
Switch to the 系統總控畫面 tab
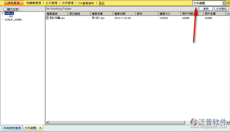(12, 128)
